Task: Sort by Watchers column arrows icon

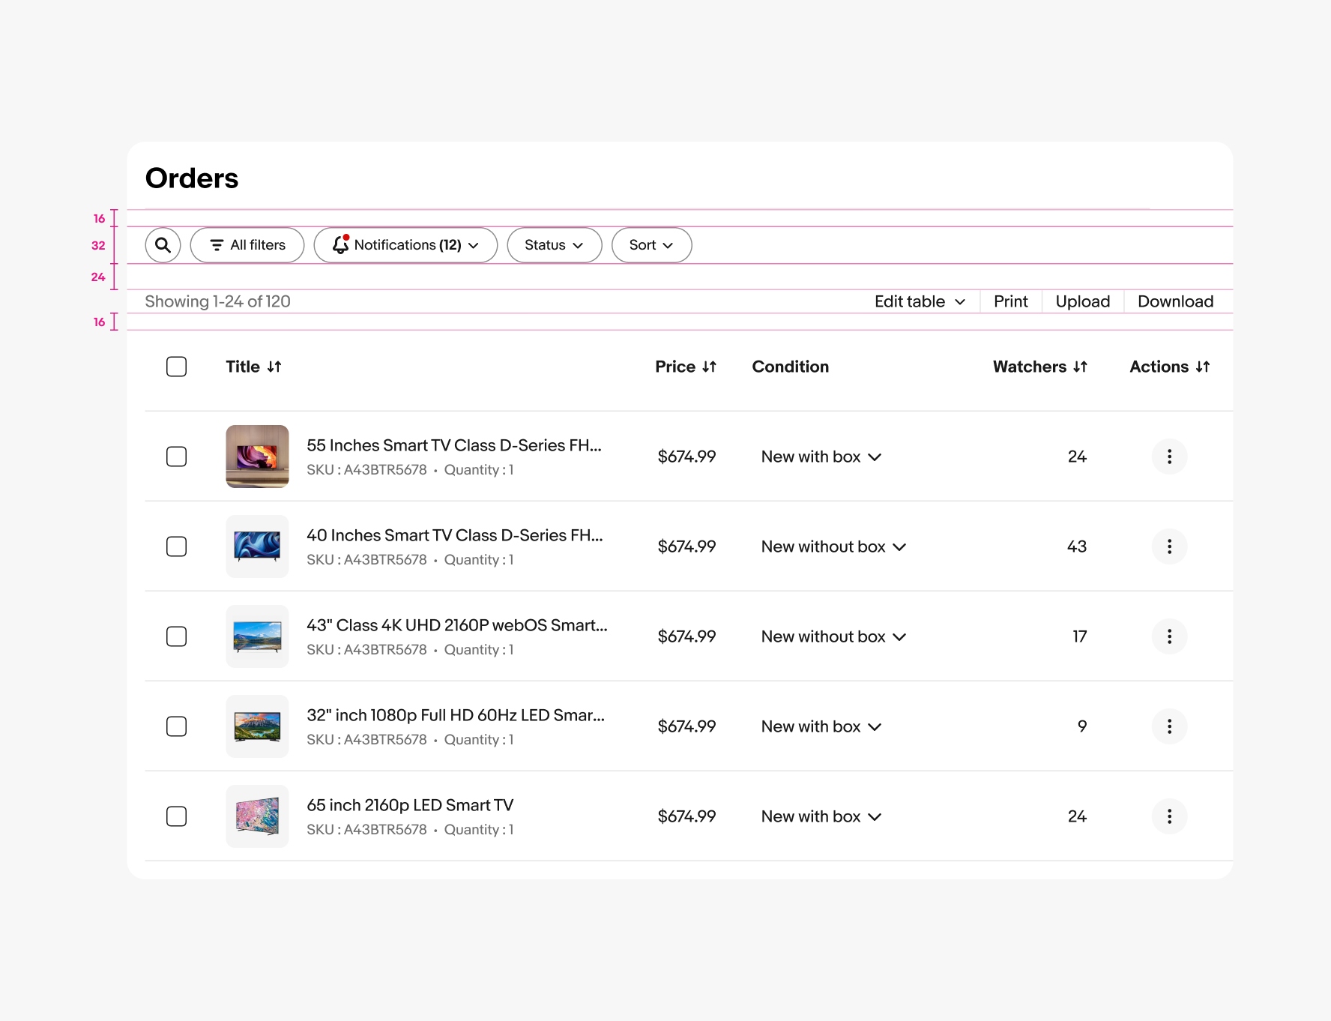Action: 1080,367
